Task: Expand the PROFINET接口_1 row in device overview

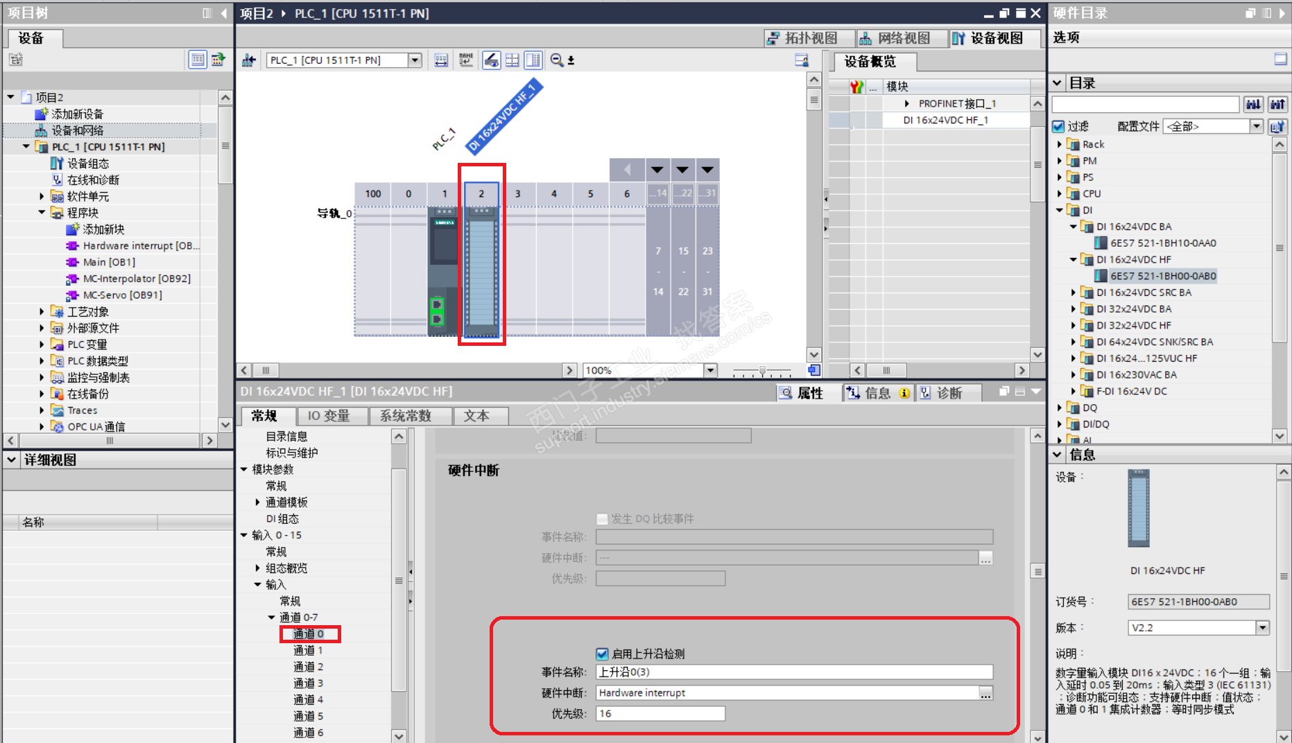Action: point(907,103)
